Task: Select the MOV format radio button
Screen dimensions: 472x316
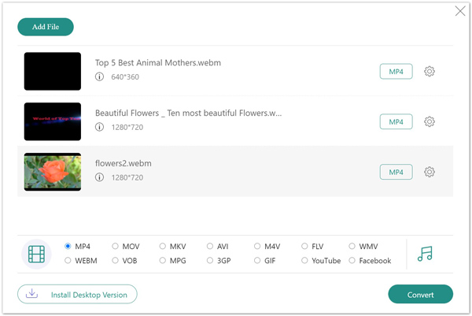Action: (116, 247)
